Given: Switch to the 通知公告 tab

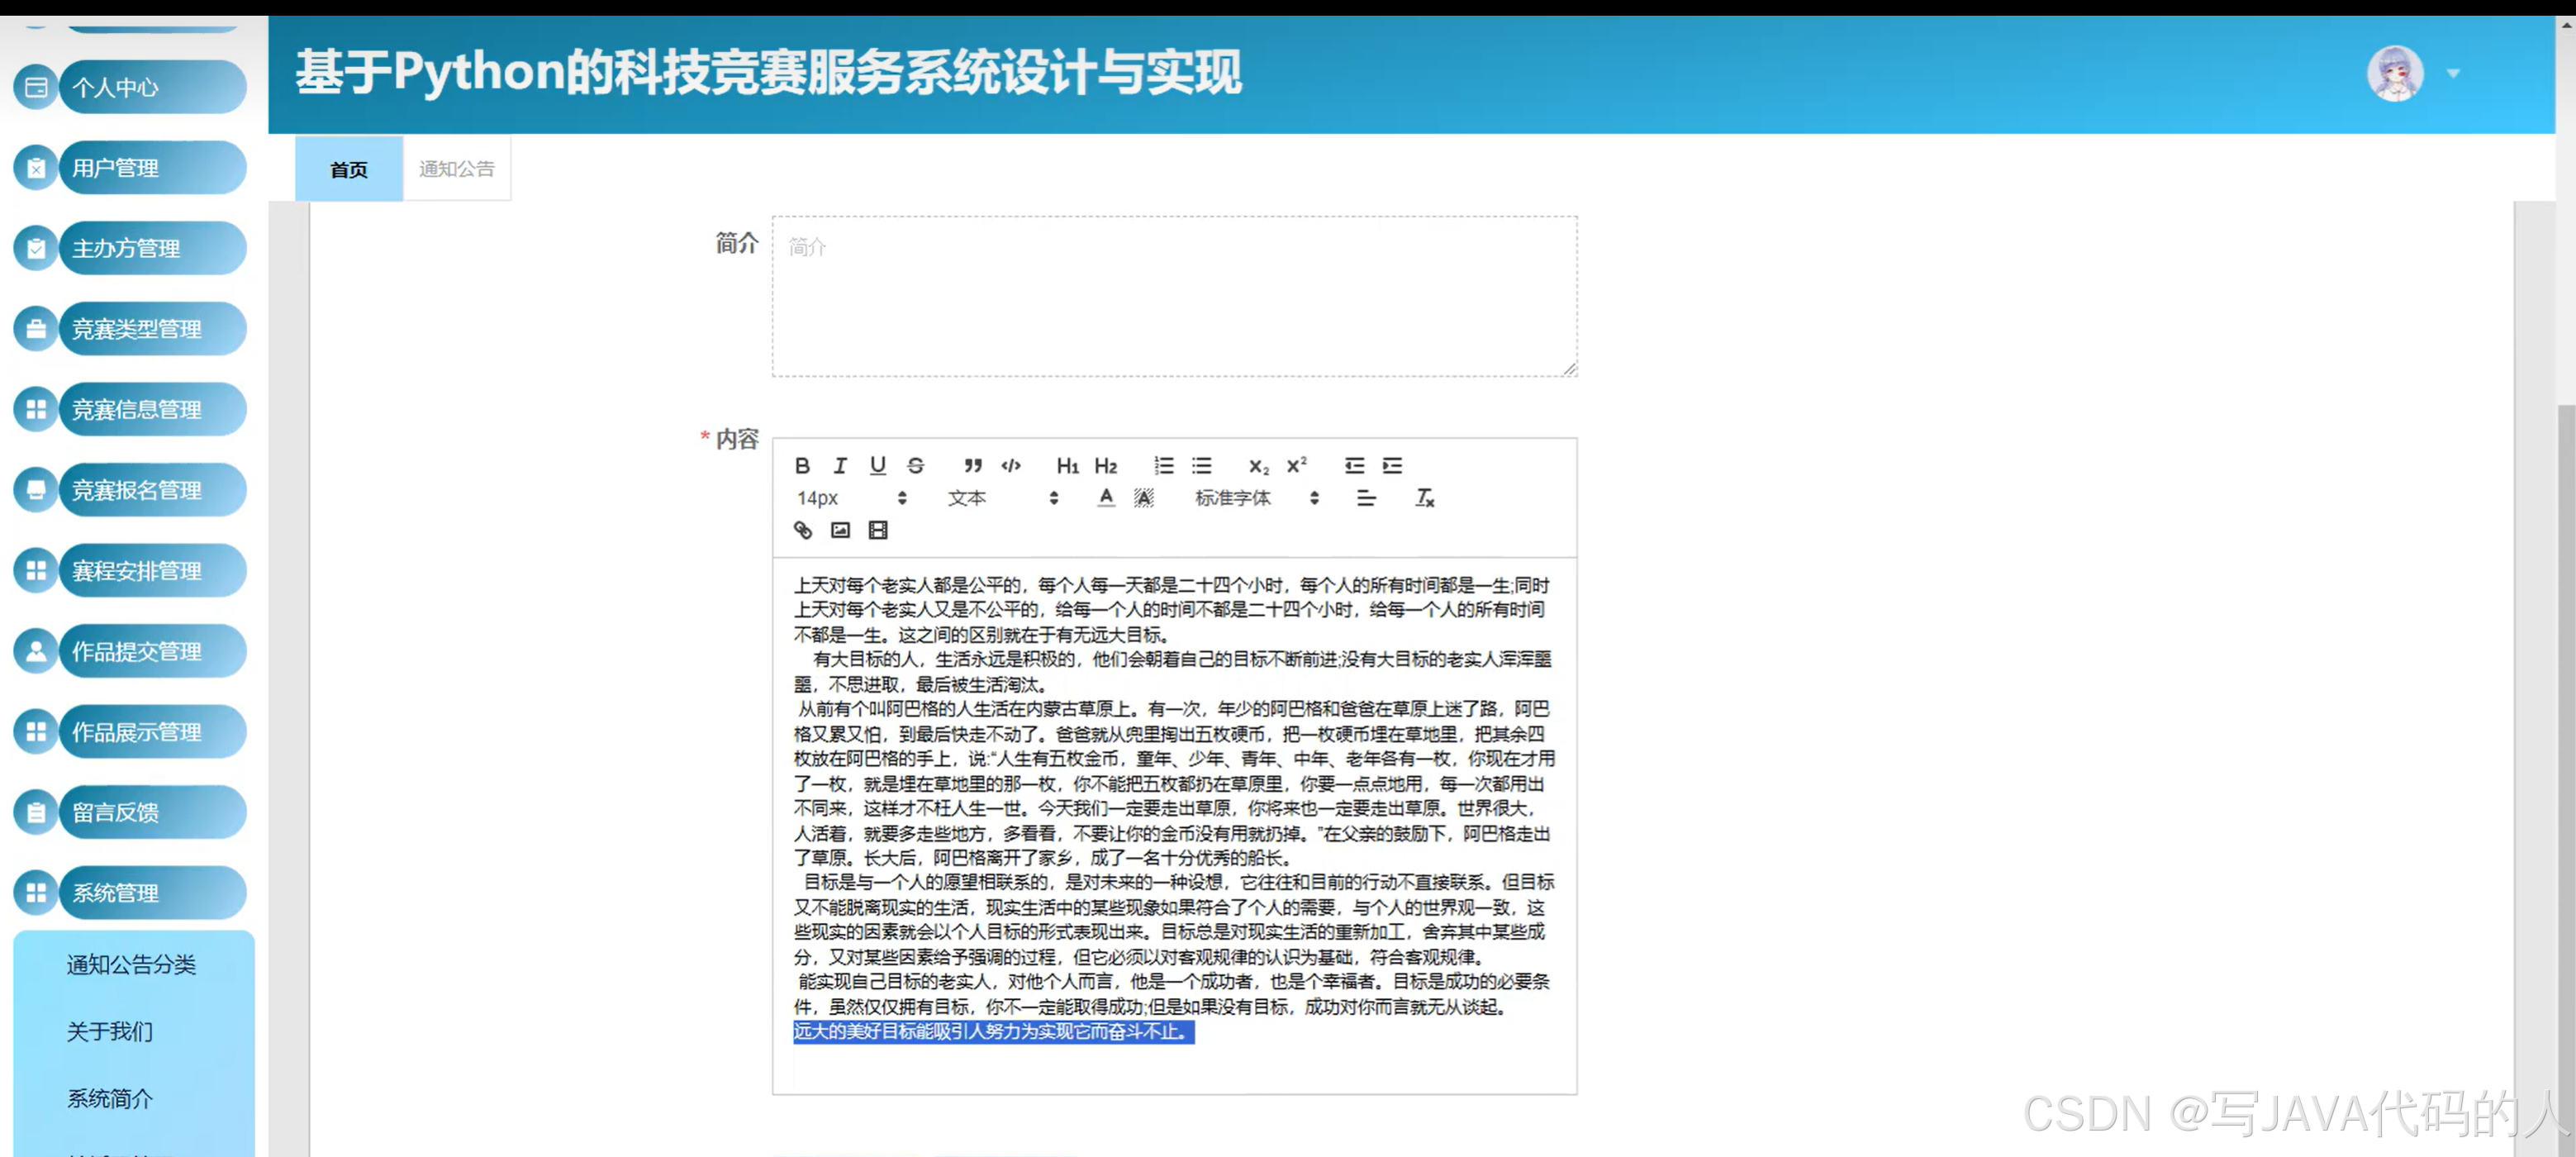Looking at the screenshot, I should (x=456, y=168).
